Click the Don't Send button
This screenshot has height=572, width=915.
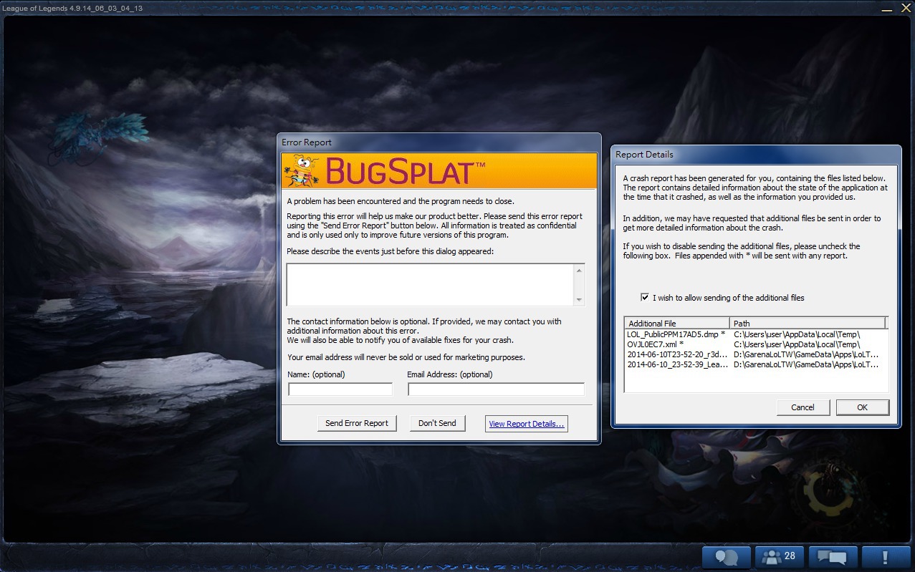click(x=437, y=423)
